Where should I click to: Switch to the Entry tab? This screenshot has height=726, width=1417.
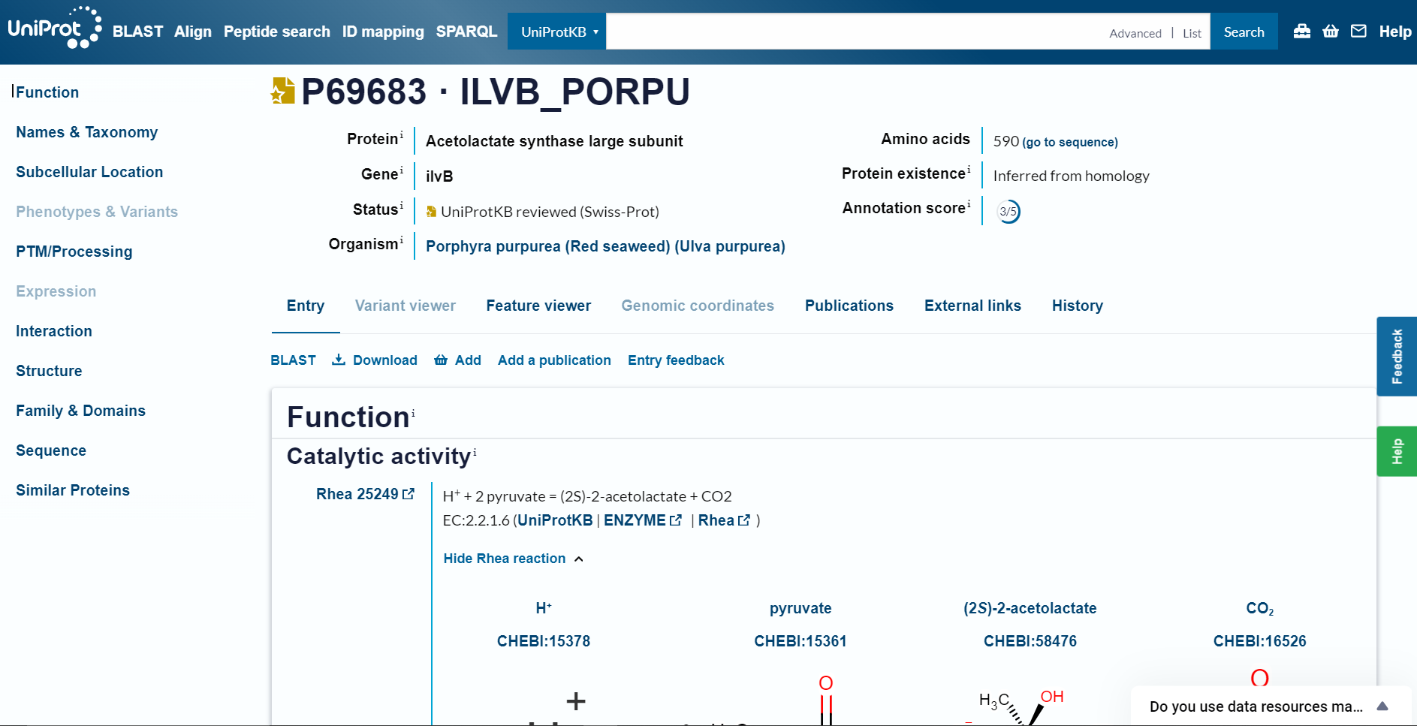[x=306, y=306]
